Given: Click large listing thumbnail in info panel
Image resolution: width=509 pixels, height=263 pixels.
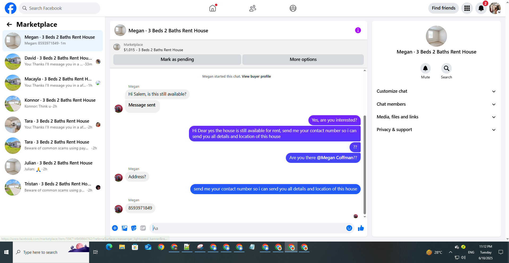Looking at the screenshot, I should (436, 36).
